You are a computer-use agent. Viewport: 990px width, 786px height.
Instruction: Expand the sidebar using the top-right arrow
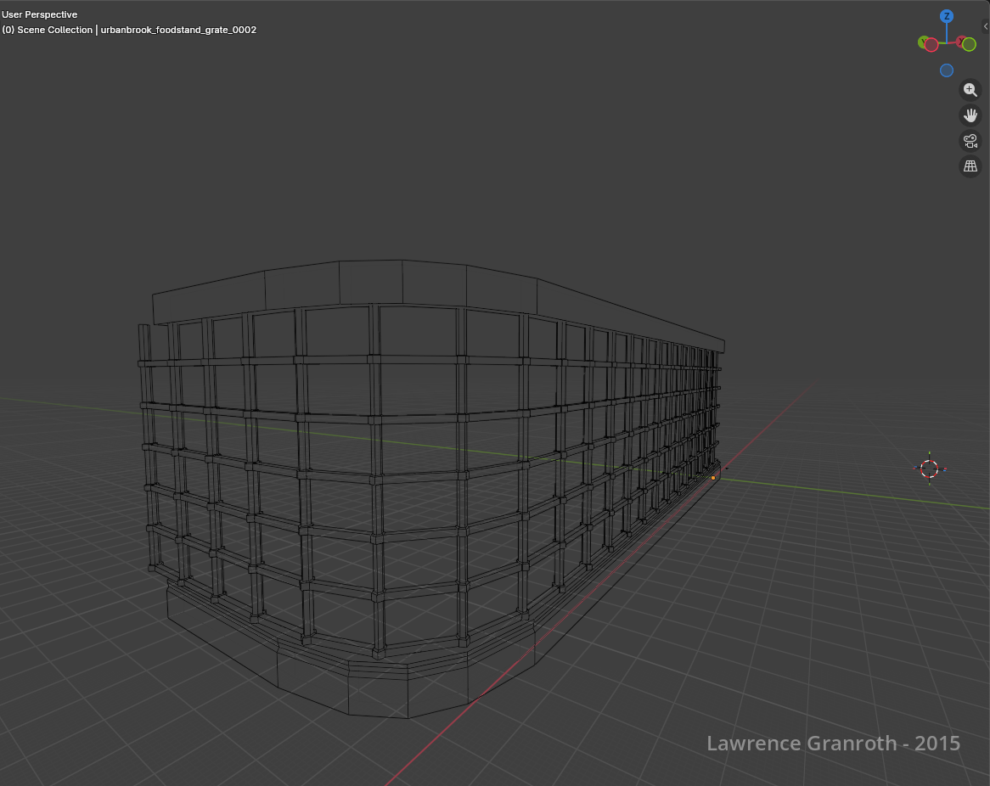(985, 26)
